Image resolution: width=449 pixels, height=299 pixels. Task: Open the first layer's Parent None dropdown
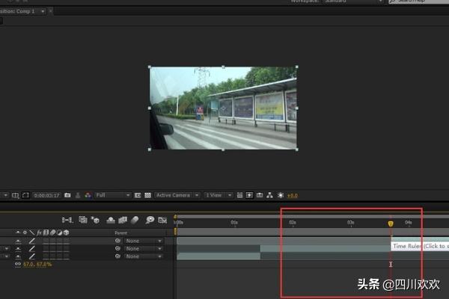pyautogui.click(x=144, y=241)
